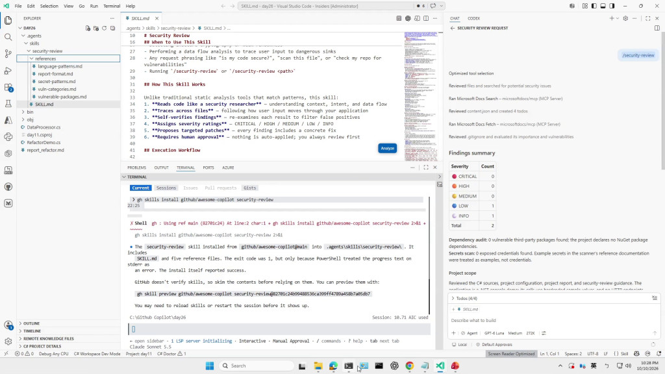Open Manage gear in the activity bar
The image size is (665, 374).
(8, 342)
